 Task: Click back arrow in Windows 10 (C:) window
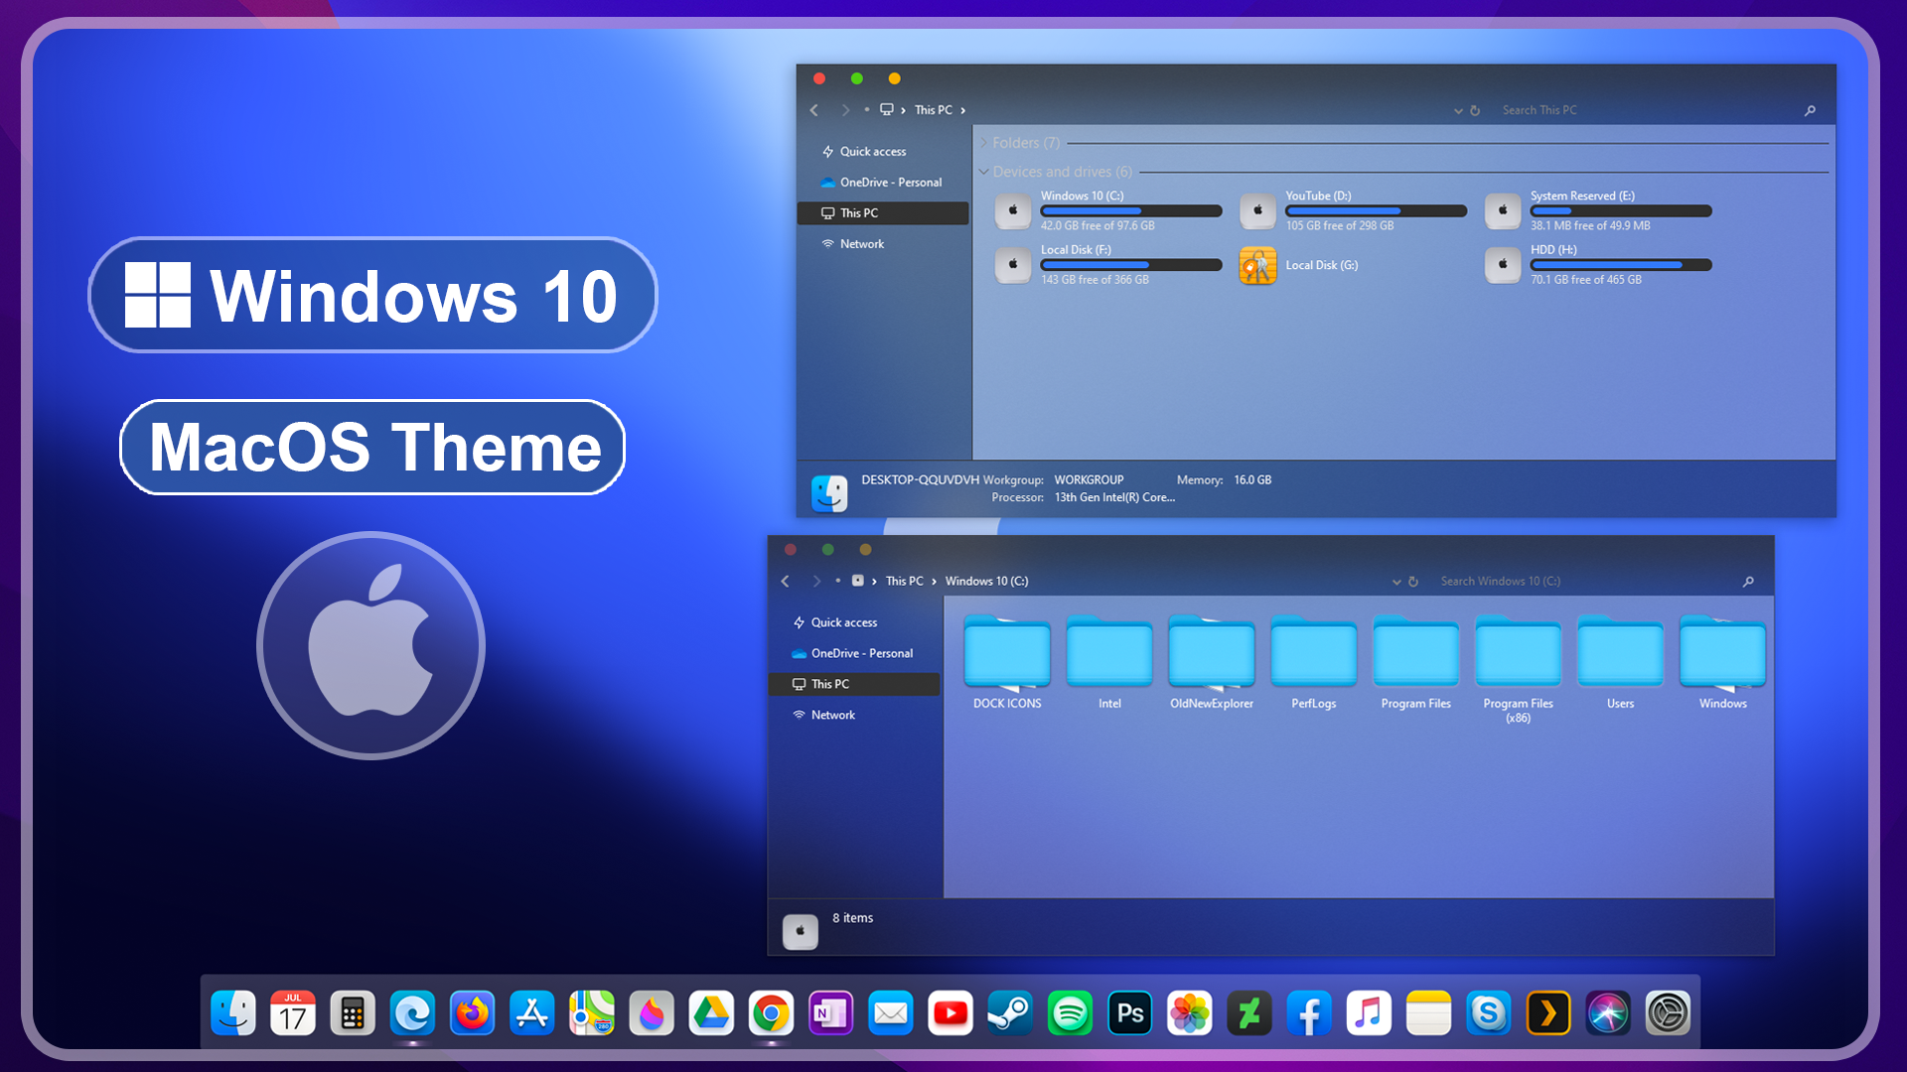pos(786,582)
